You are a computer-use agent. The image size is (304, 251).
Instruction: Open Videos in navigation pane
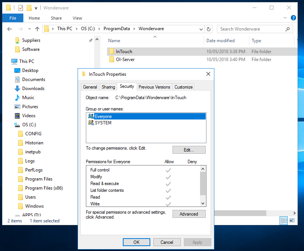[29, 116]
